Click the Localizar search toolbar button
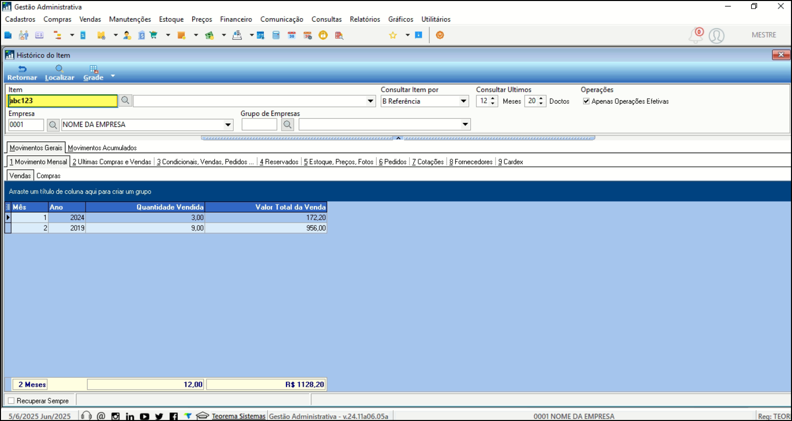The image size is (792, 421). pos(59,73)
